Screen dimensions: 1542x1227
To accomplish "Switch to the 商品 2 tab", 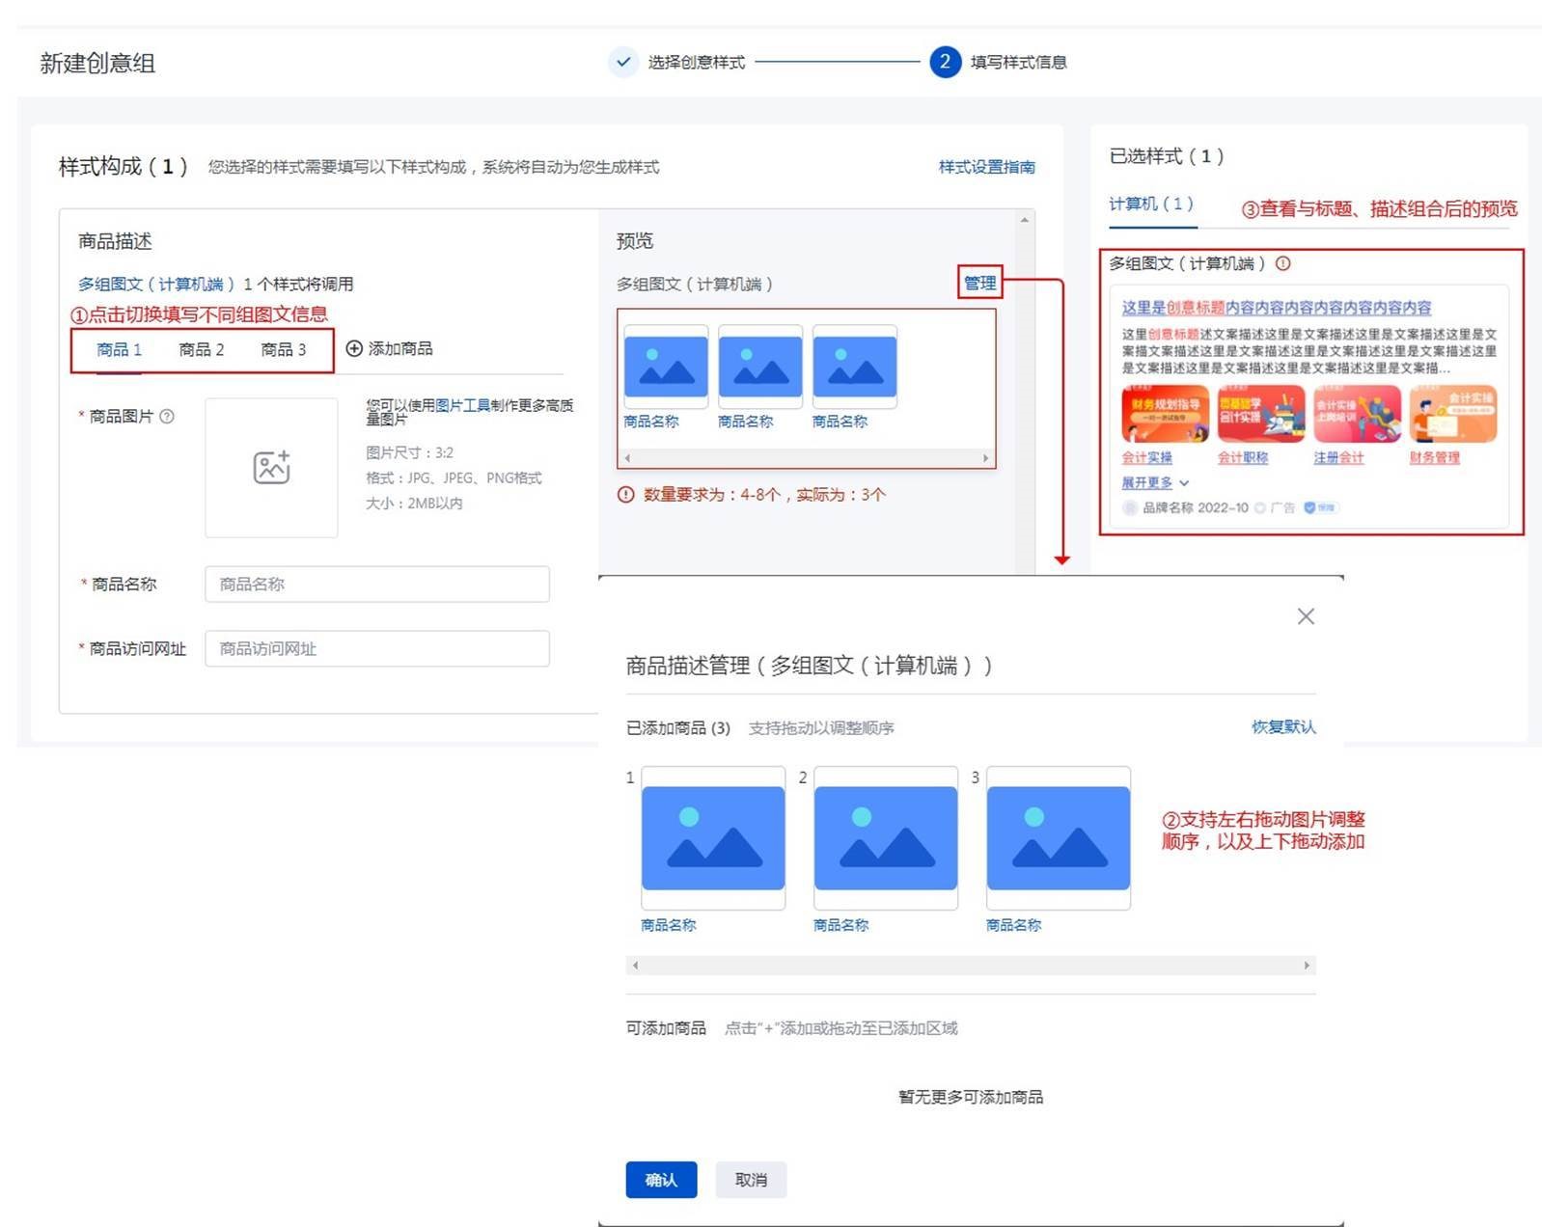I will (201, 349).
